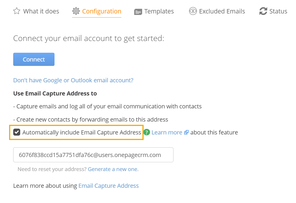The height and width of the screenshot is (203, 296).
Task: Open the Excluded Emails tab
Action: [222, 11]
